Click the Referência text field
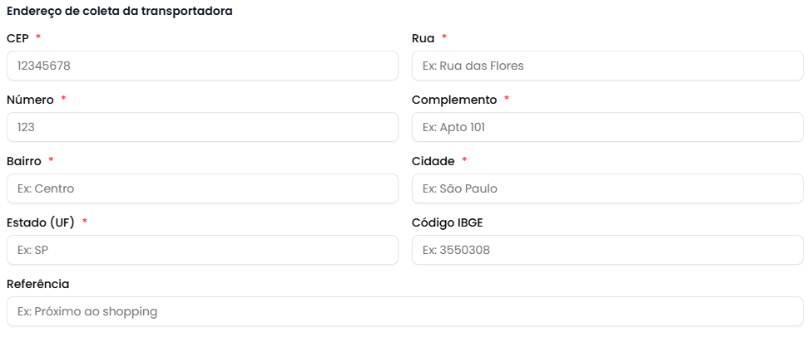Image resolution: width=807 pixels, height=337 pixels. 404,311
